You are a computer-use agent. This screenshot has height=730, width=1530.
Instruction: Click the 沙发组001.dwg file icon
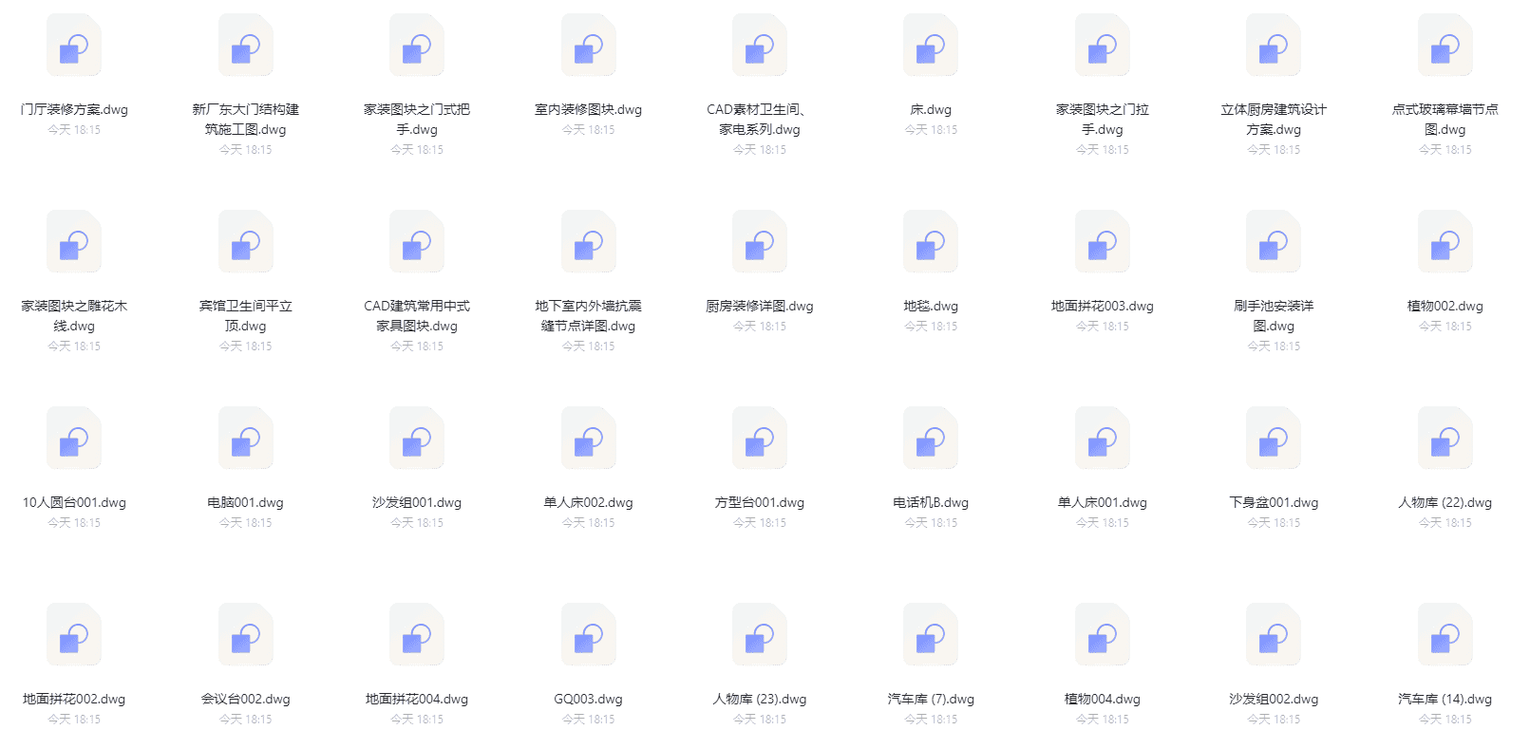[417, 439]
